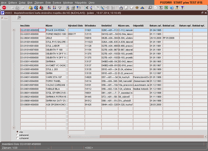Click the Doklad zař. cell 'PP 01/2009'

click(171, 38)
